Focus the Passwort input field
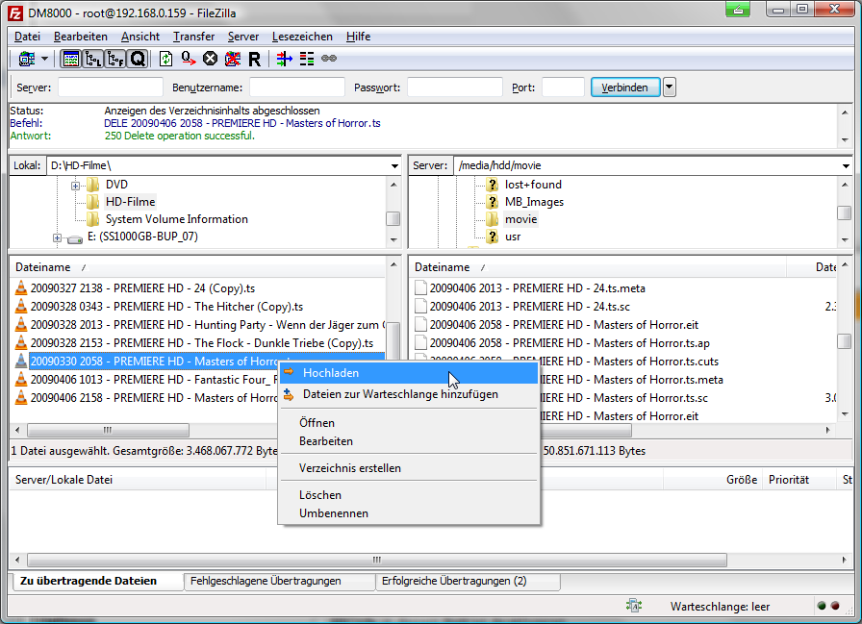Image resolution: width=862 pixels, height=624 pixels. click(455, 87)
